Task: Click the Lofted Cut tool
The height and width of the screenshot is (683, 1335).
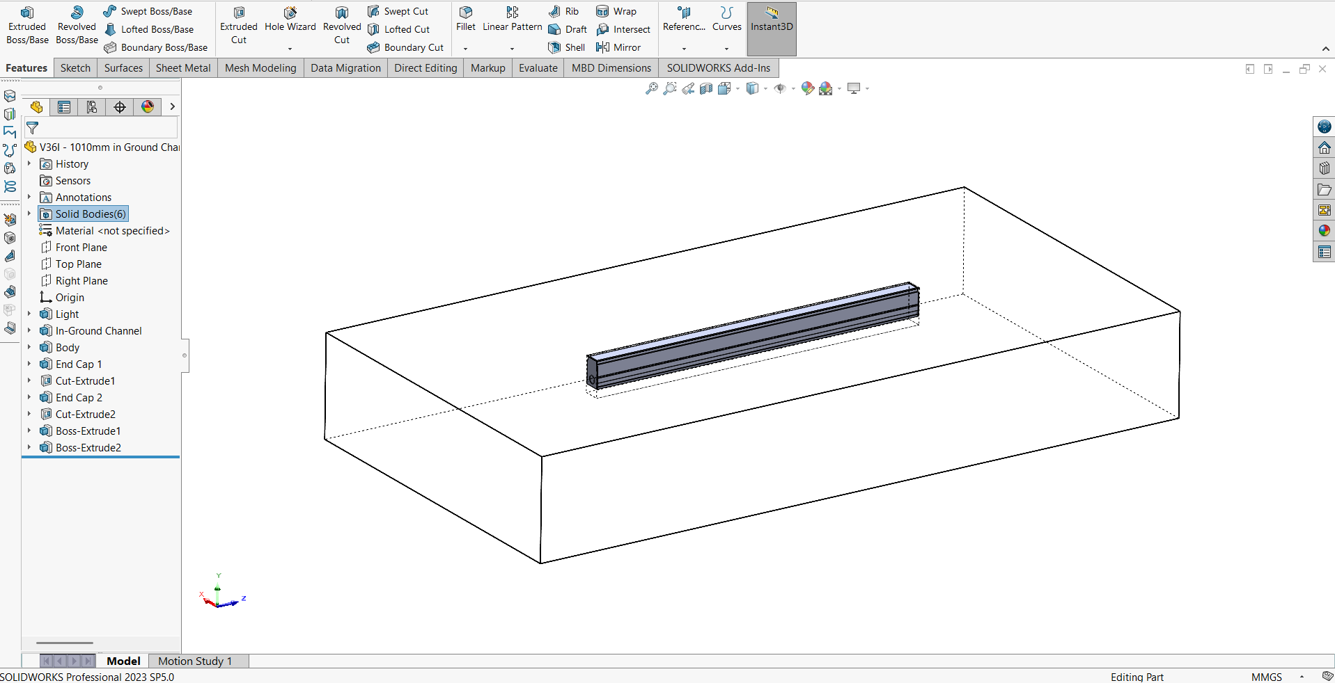Action: [398, 29]
